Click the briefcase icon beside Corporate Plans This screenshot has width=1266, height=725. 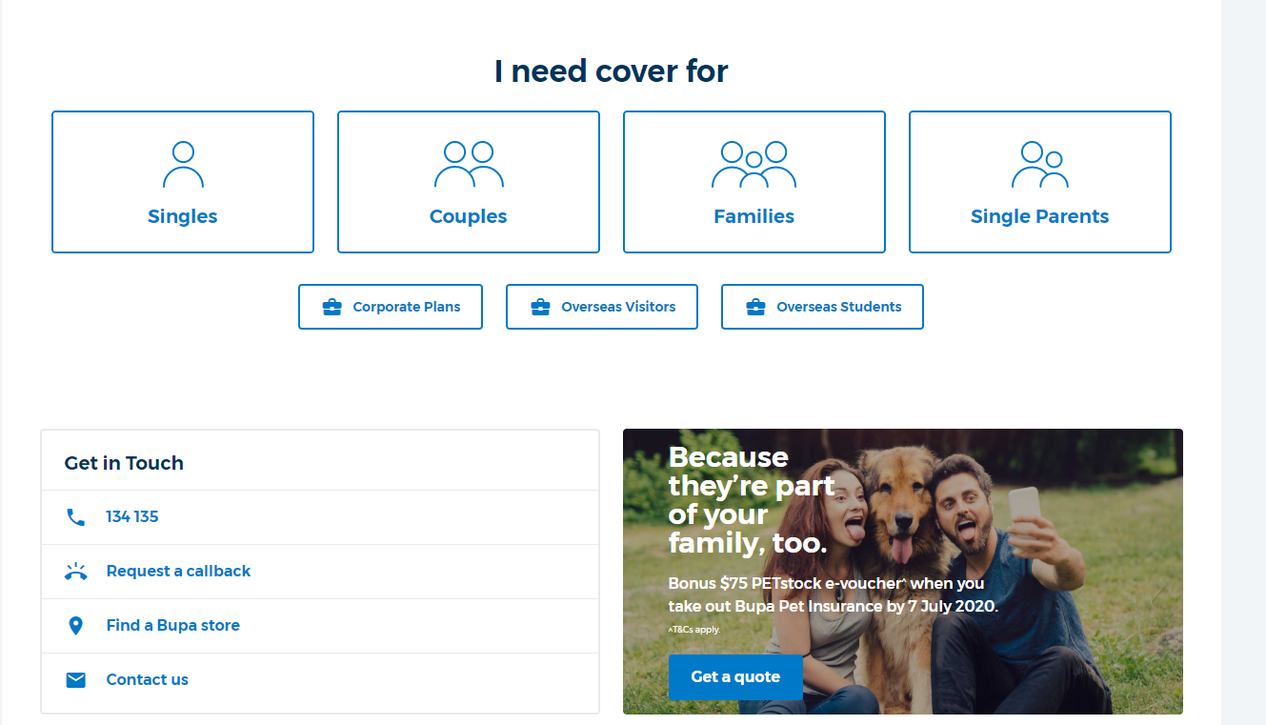[332, 307]
